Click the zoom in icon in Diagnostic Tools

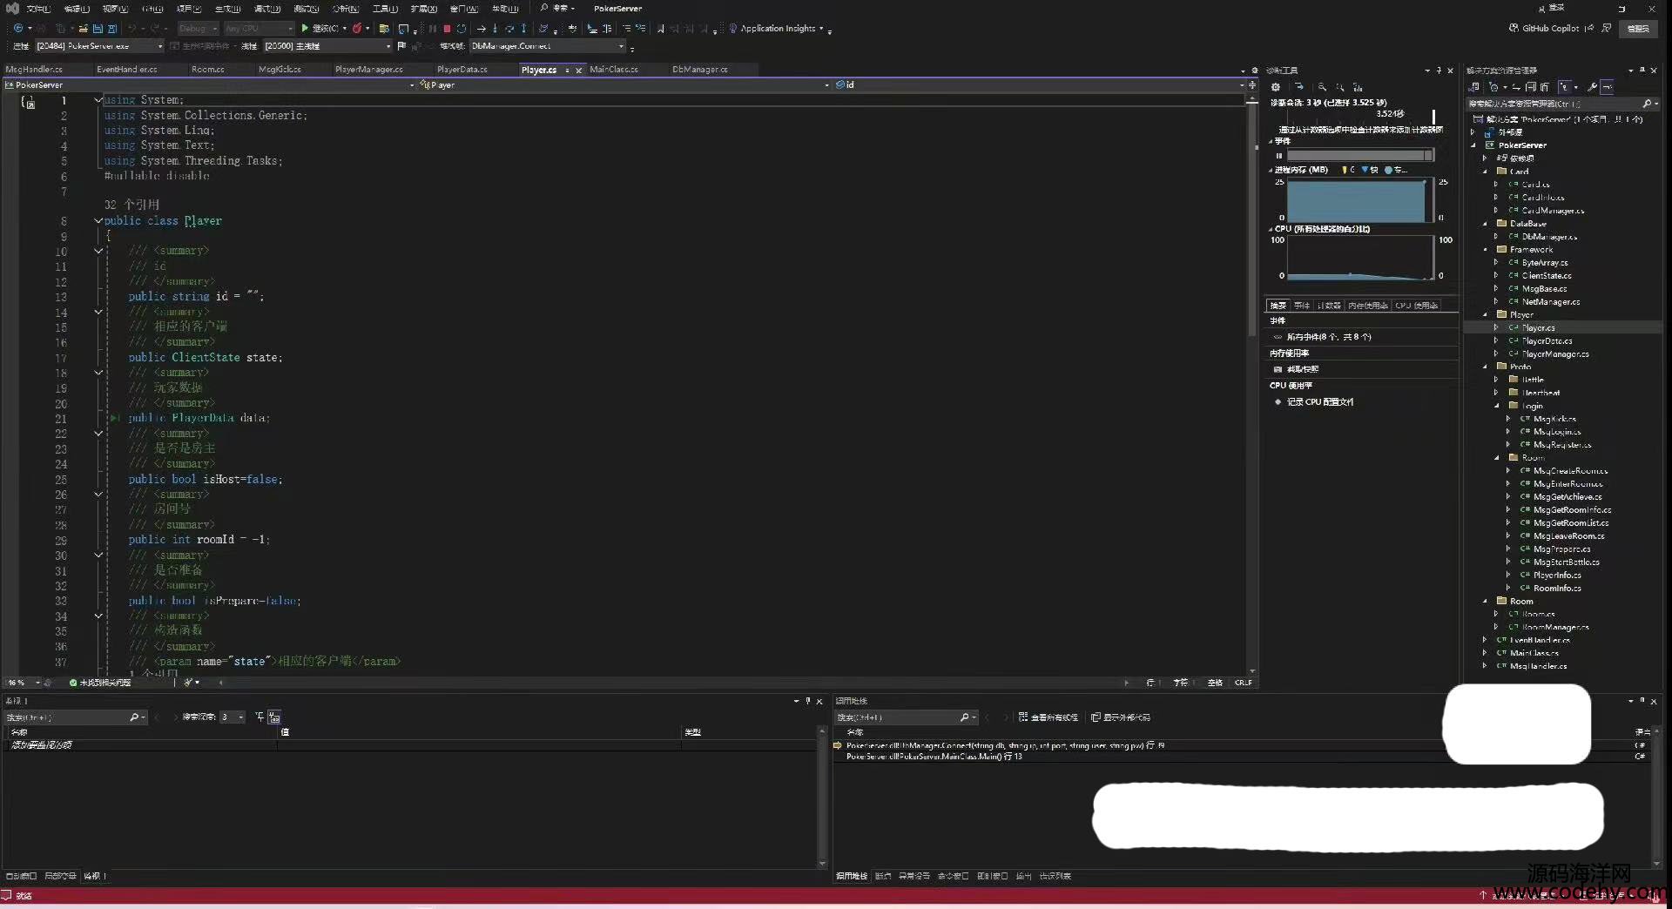(x=1322, y=87)
